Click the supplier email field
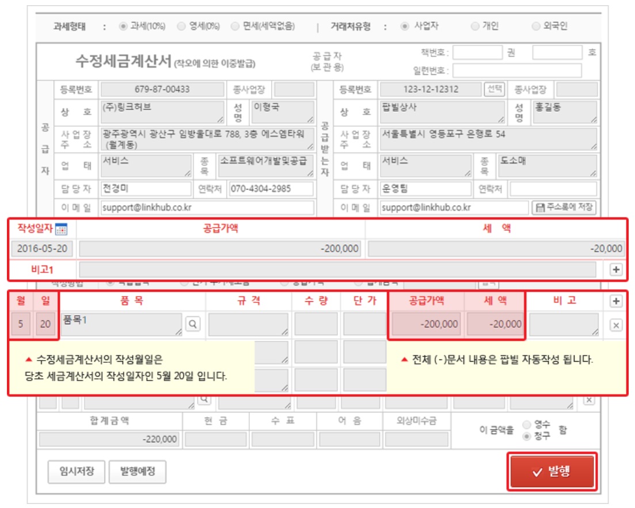 click(207, 207)
